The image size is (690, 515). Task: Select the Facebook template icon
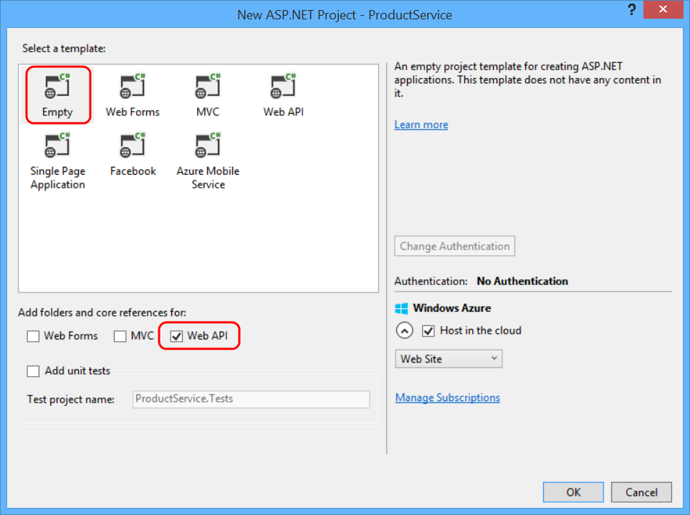click(133, 145)
